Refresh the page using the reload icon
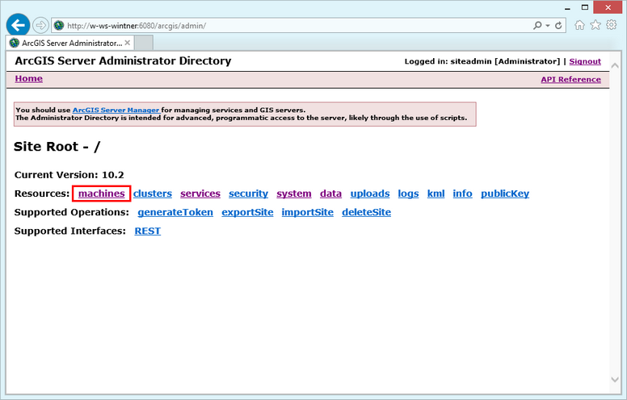 (559, 25)
